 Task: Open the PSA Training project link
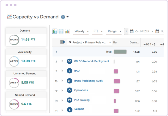pos(82,100)
